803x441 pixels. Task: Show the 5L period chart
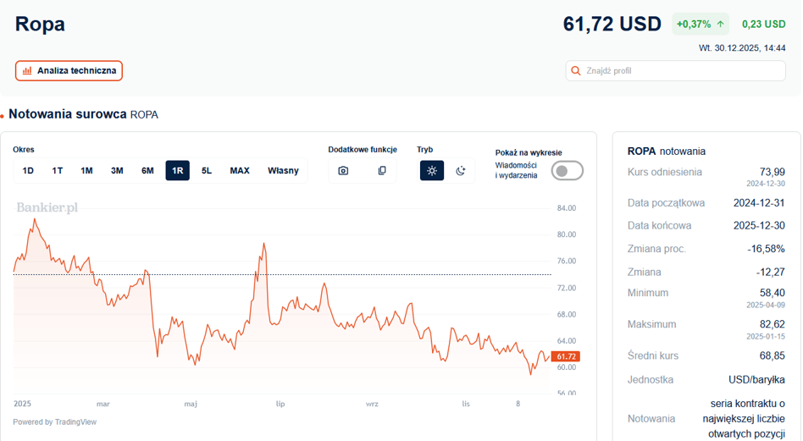click(207, 171)
